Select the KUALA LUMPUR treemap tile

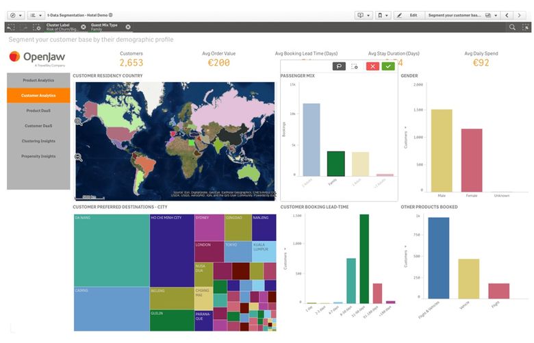[x=264, y=252]
